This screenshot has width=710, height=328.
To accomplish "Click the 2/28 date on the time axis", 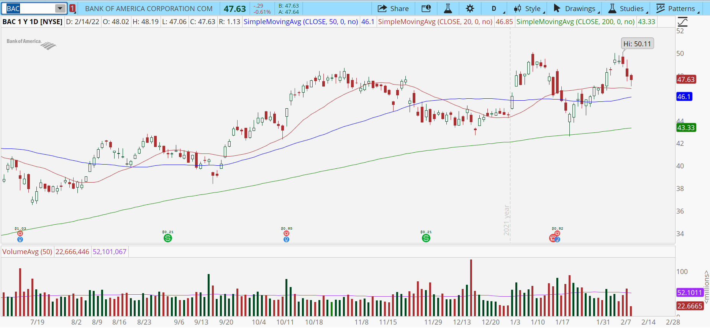I will pyautogui.click(x=673, y=322).
